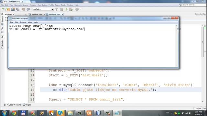Click the Save All toolbar icon

(18, 9)
